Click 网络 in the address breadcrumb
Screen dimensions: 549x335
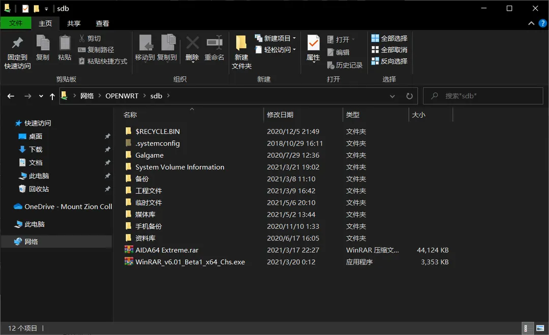[87, 96]
